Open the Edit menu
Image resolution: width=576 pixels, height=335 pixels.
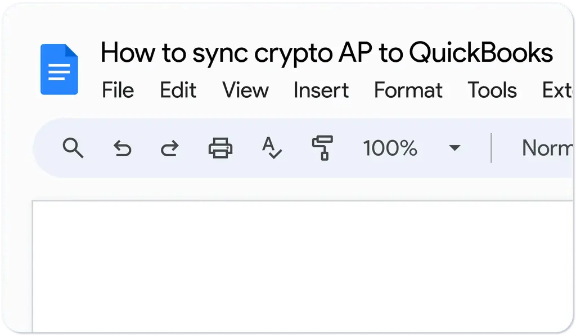tap(178, 90)
